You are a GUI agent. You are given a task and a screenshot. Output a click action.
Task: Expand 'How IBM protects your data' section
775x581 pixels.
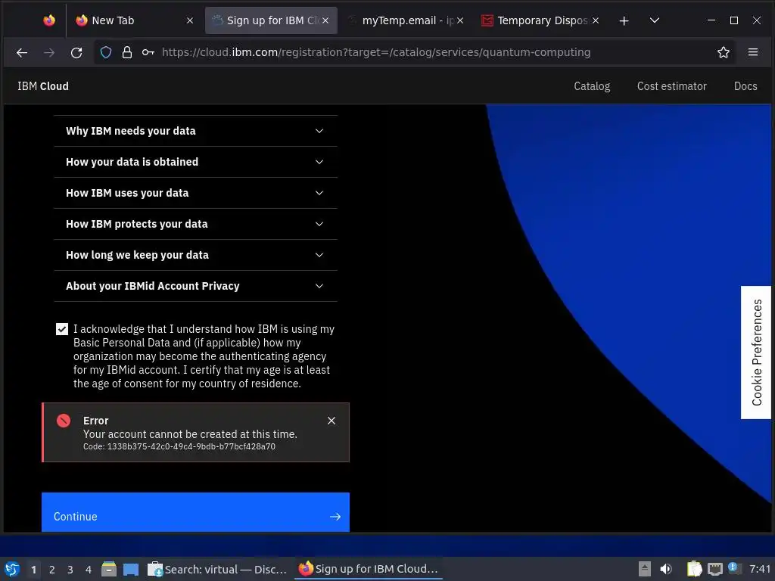point(196,224)
